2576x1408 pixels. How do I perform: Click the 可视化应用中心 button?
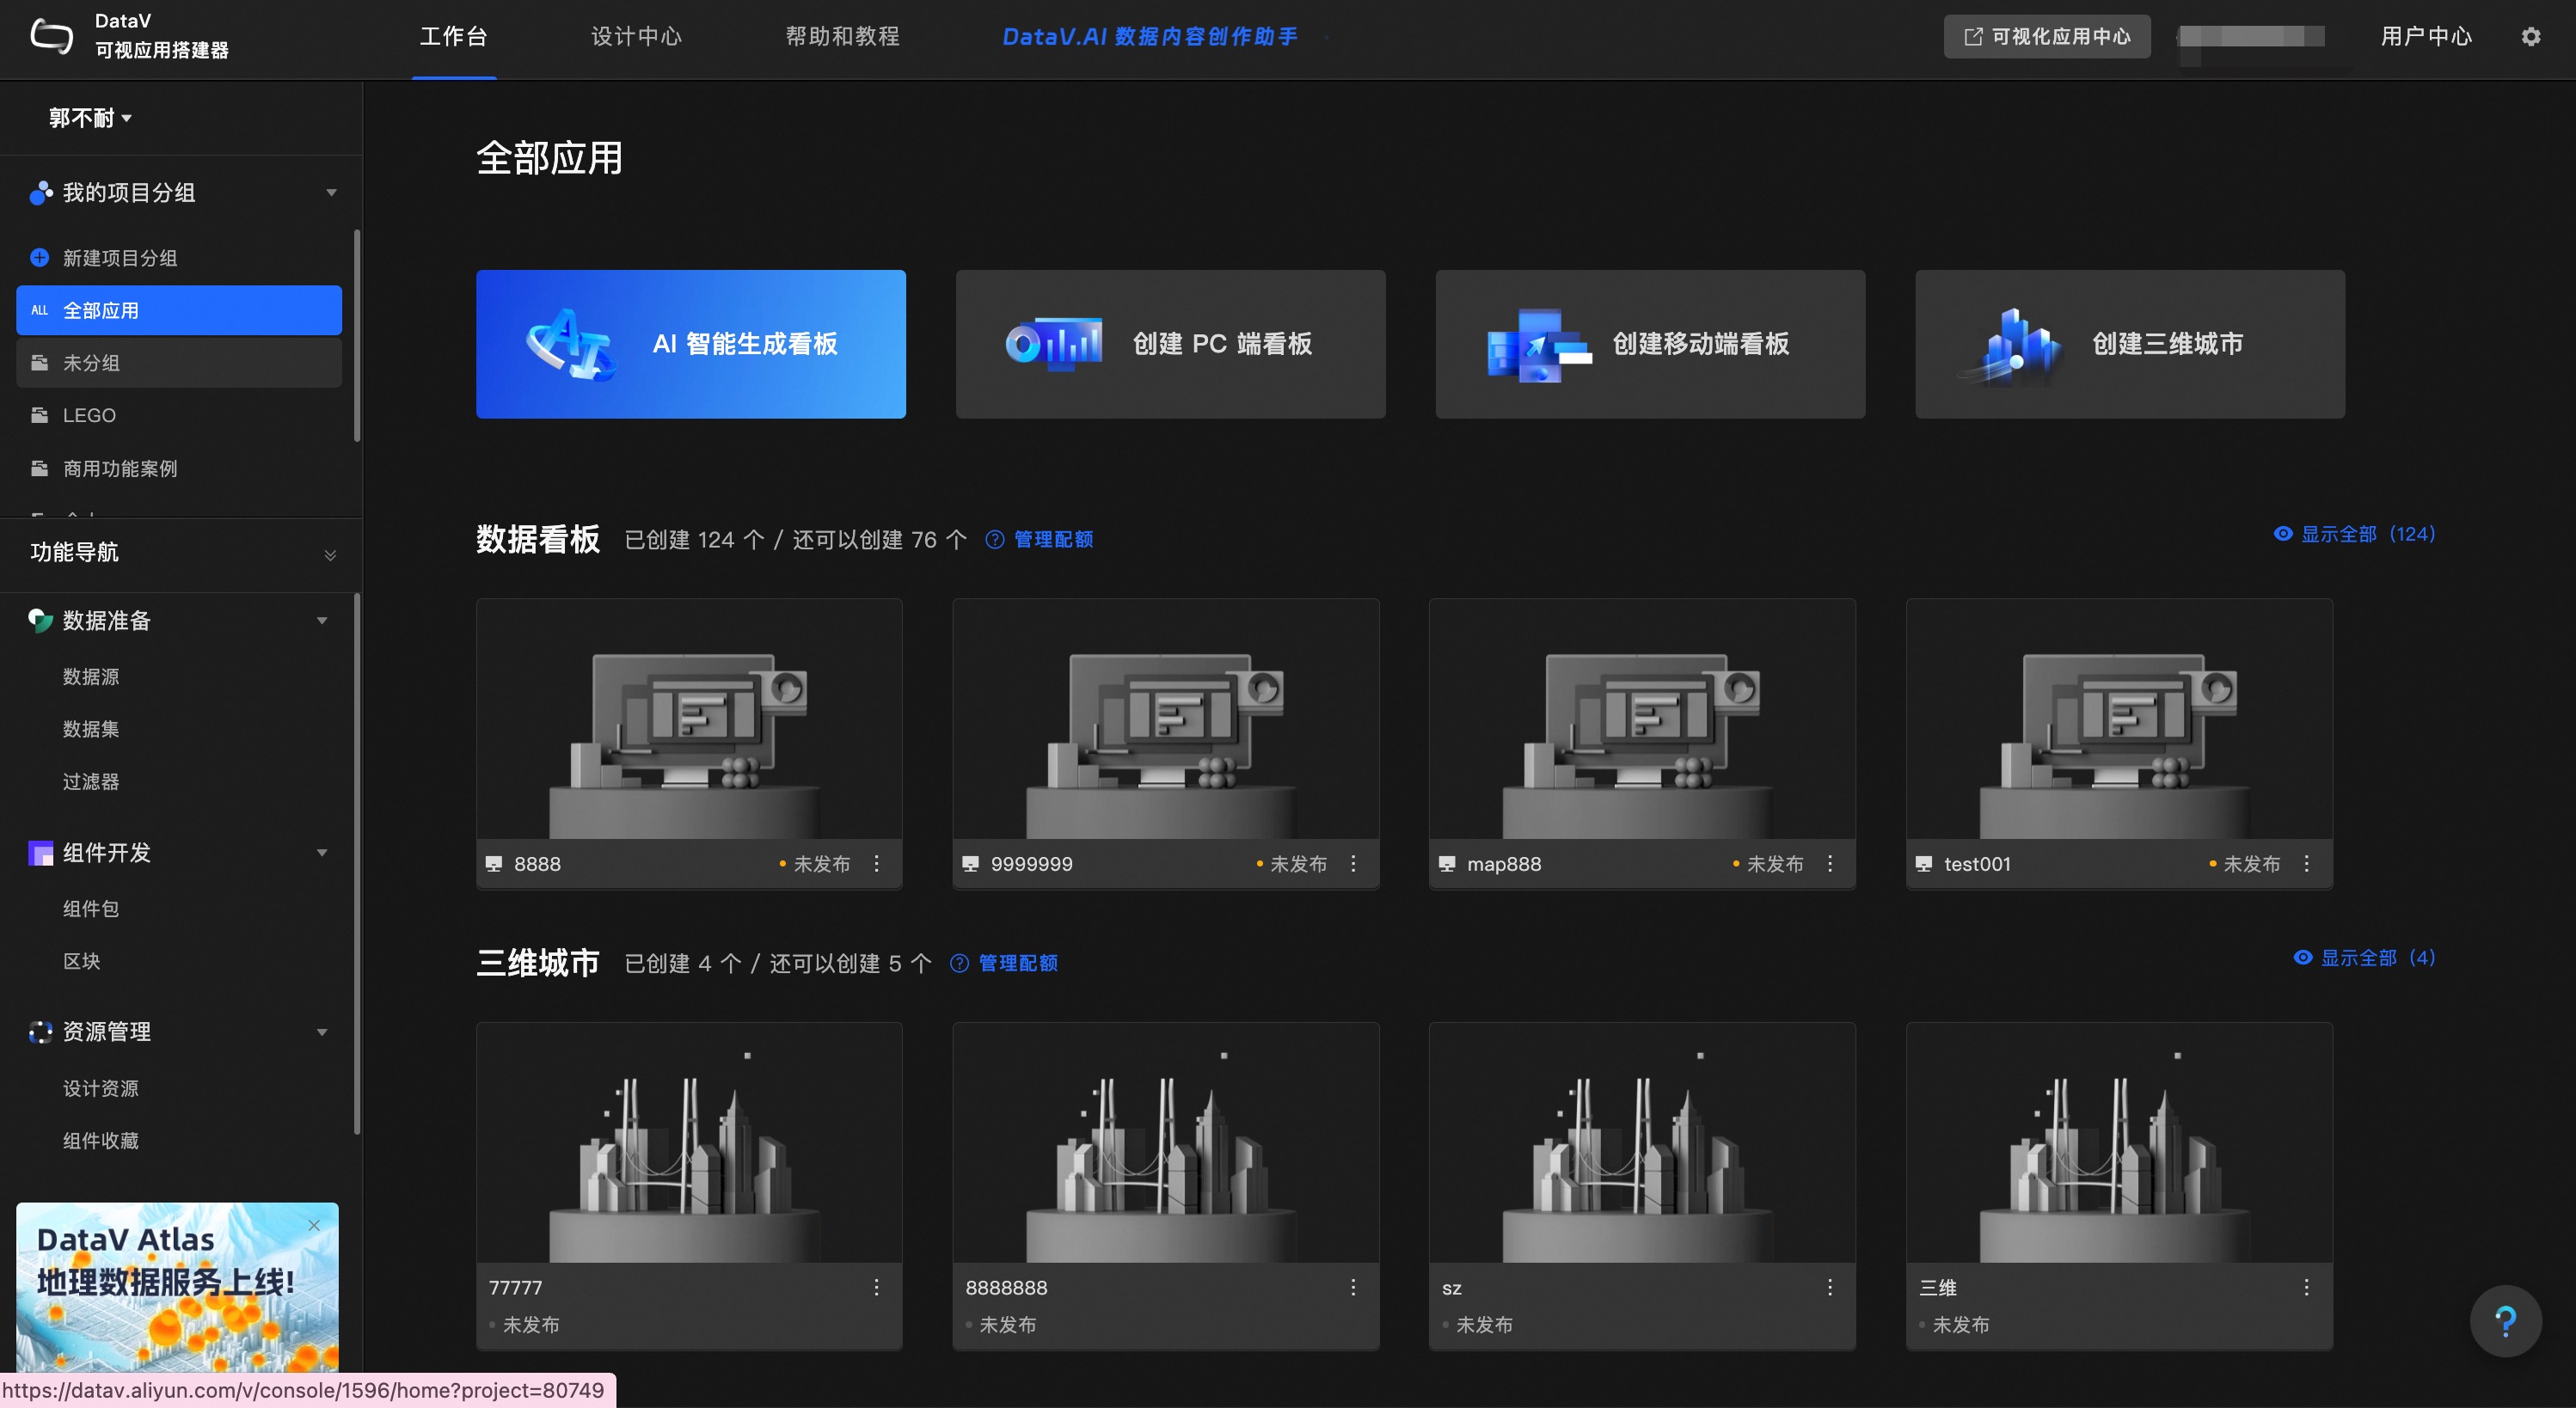(x=2046, y=37)
